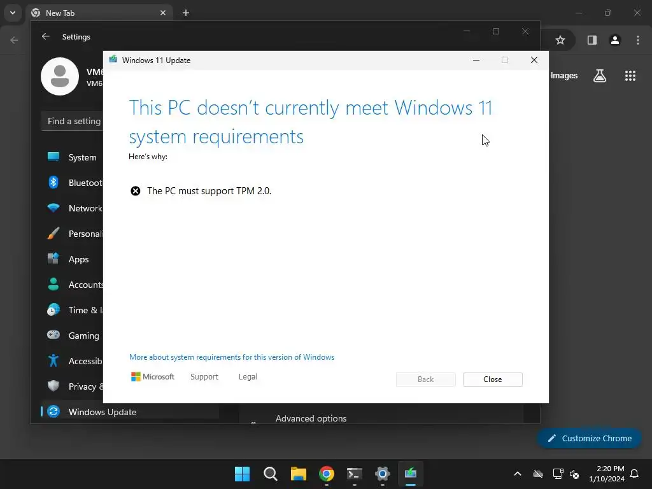Open taskbar Search magnifier
652x489 pixels.
pyautogui.click(x=270, y=474)
